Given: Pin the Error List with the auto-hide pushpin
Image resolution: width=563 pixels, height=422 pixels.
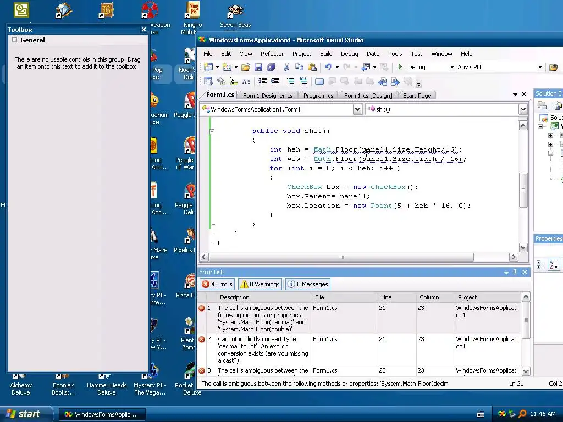Looking at the screenshot, I should coord(515,272).
